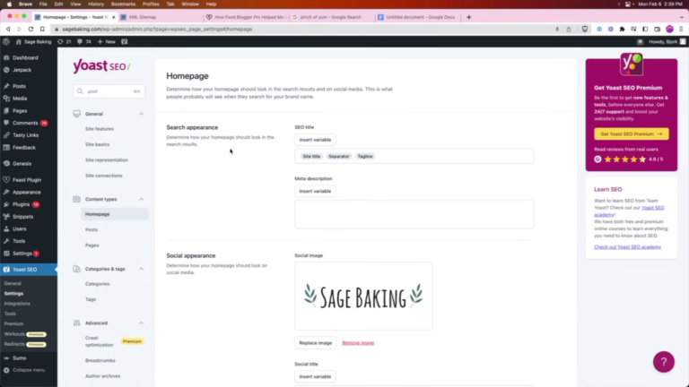
Task: Open Integrations in the Yoast SEO submenu
Action: [x=17, y=304]
